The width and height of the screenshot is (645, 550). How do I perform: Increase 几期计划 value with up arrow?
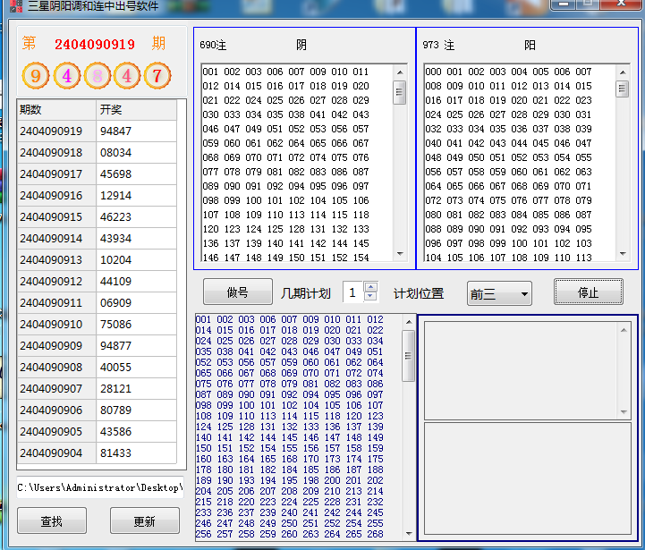coord(371,288)
